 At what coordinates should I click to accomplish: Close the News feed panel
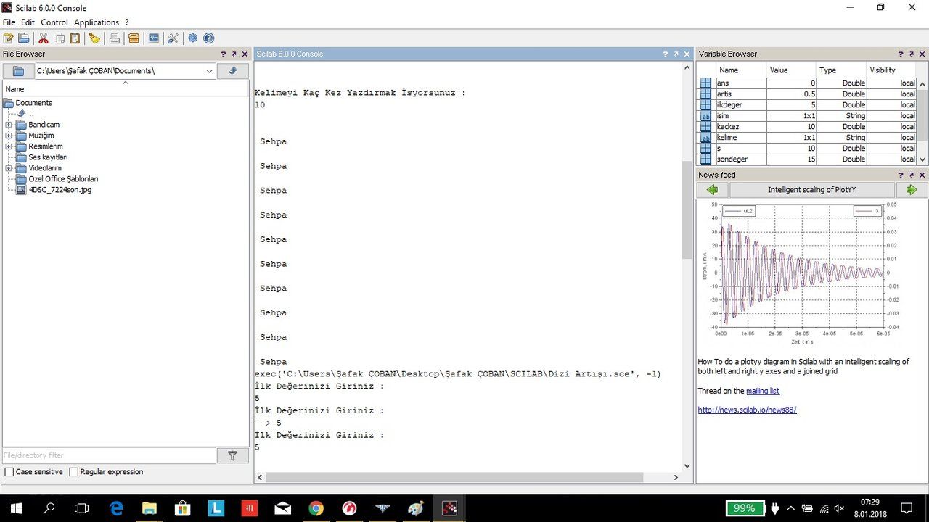click(x=922, y=175)
